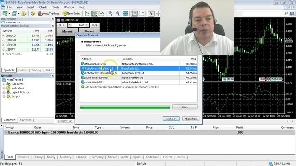This screenshot has width=296, height=166.
Task: Expand Scripts in Navigator tree
Action: tap(4, 96)
